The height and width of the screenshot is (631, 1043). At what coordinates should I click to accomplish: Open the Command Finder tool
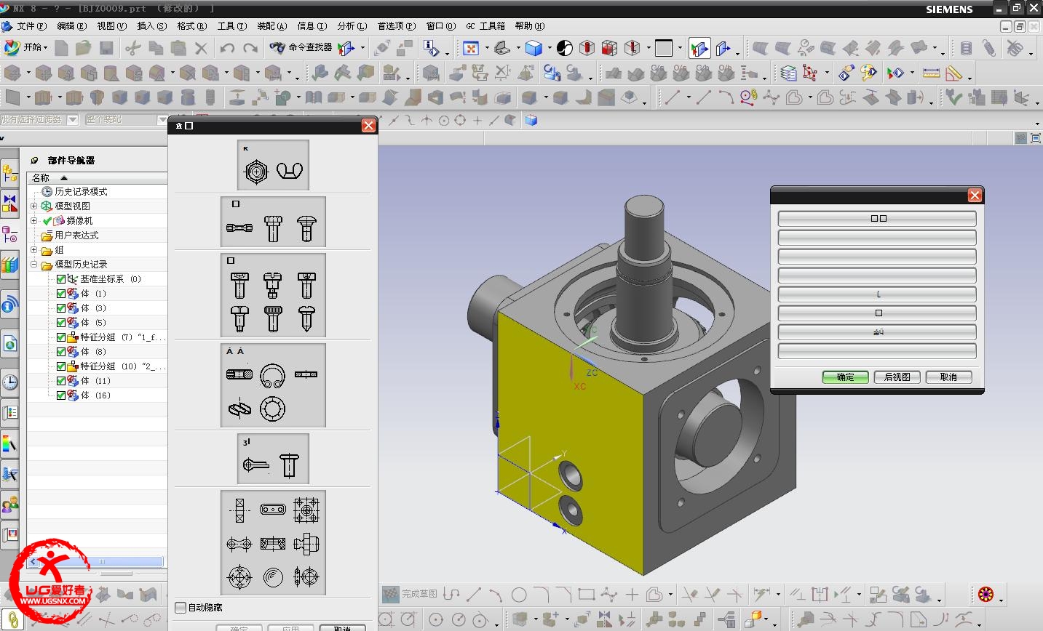pyautogui.click(x=301, y=47)
